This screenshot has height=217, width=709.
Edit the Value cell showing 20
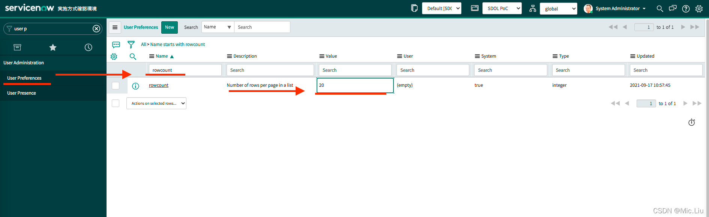coord(355,85)
